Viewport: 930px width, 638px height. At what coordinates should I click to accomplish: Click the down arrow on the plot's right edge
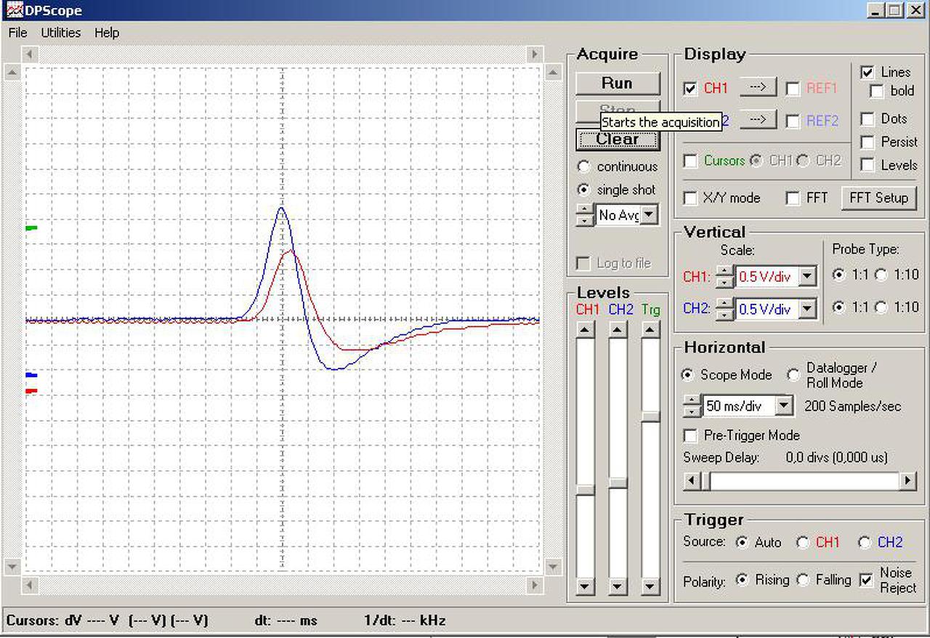click(554, 566)
